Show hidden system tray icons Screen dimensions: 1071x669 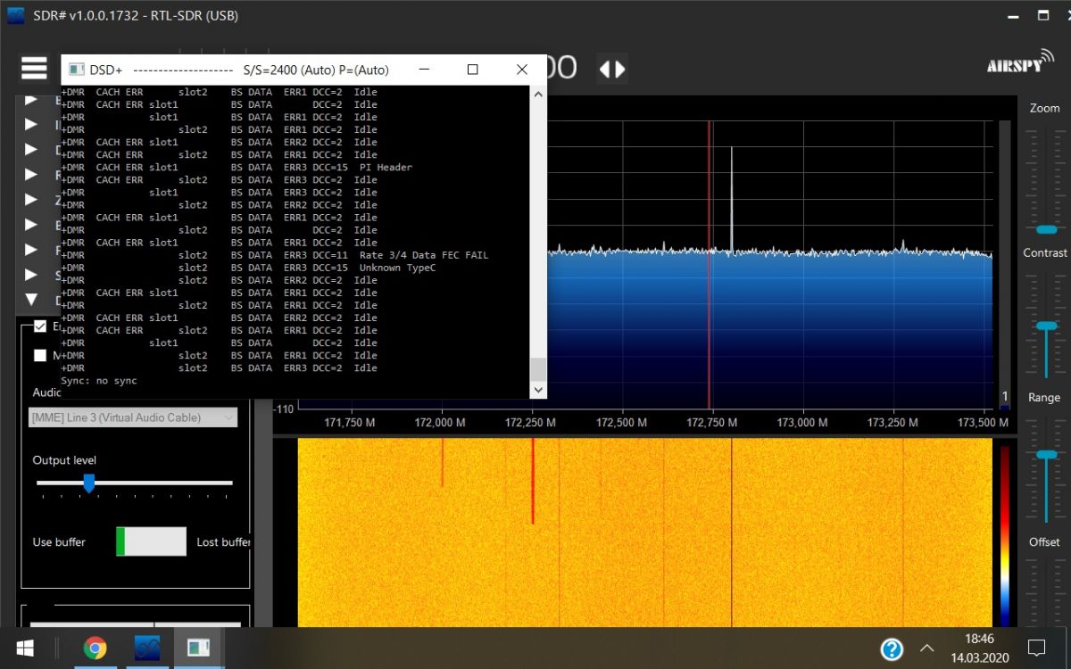click(926, 648)
